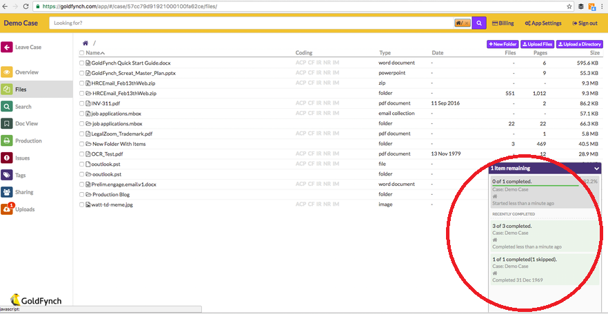Check the OCR_Test.pdf checkbox

(x=82, y=154)
